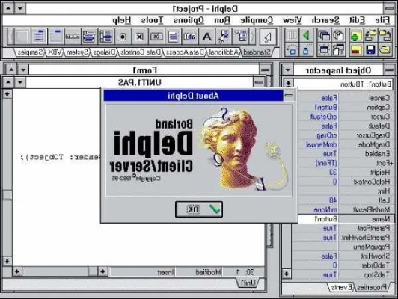Pick the MainMenu component from the palette
Screen dimensions: 398x299
(x=240, y=37)
